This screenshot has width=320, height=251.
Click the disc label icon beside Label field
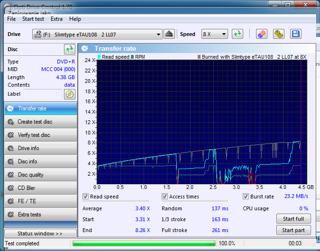point(70,94)
